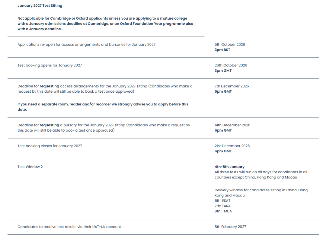Click the 3pm BST time label
The image size is (326, 239).
click(222, 50)
